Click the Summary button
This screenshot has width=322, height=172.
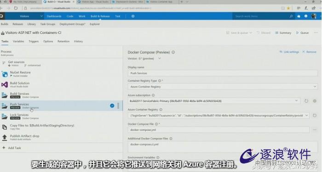click(283, 33)
